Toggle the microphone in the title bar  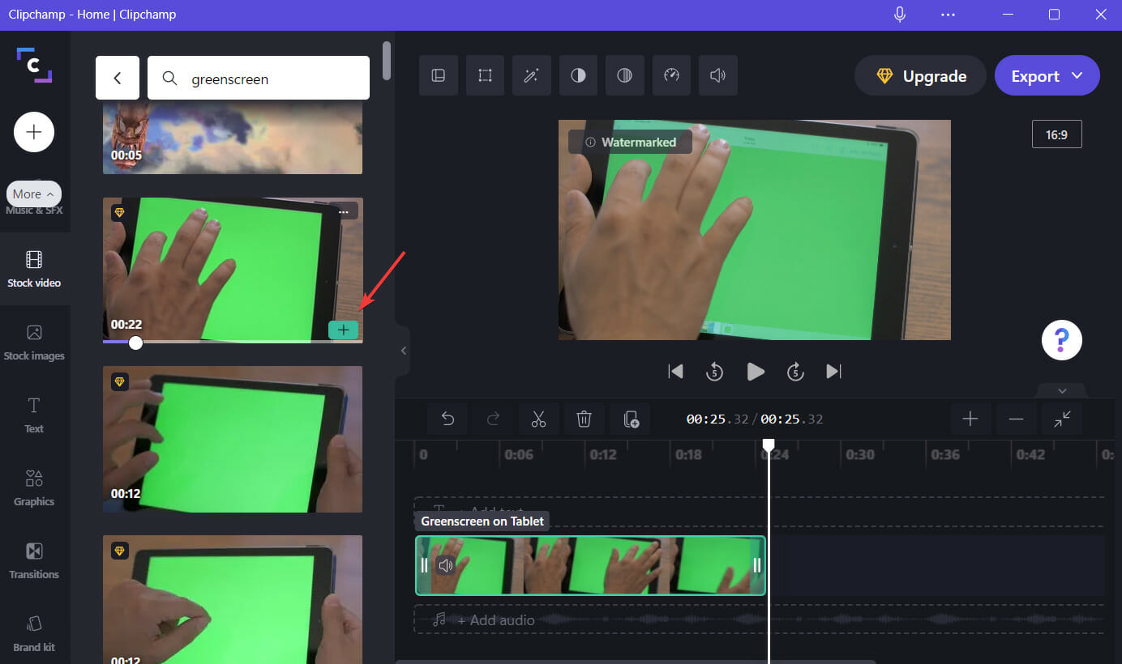pyautogui.click(x=900, y=14)
